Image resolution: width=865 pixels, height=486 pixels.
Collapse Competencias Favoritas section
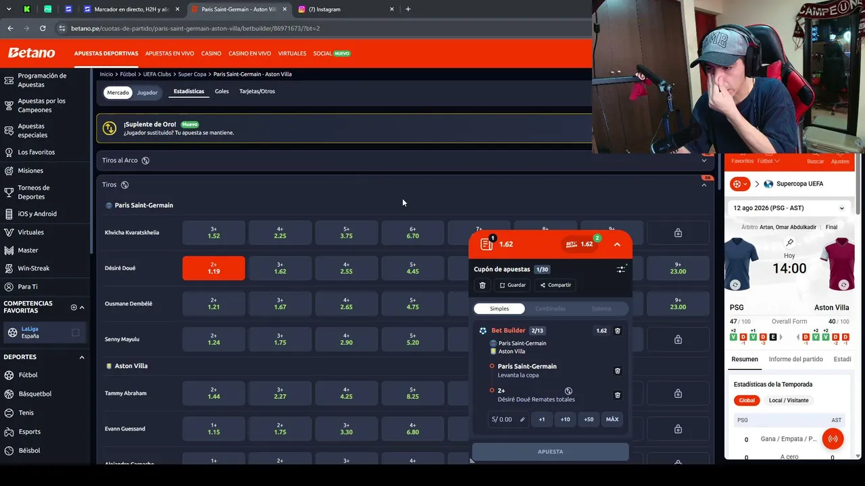point(82,308)
